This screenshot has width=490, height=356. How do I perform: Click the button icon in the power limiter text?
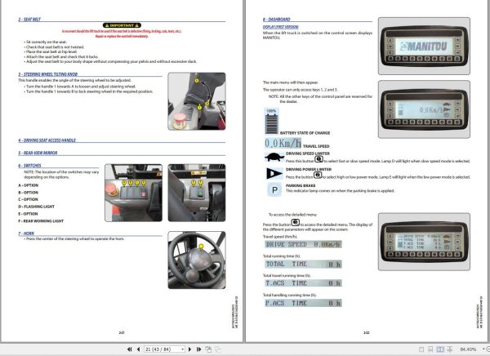click(318, 175)
